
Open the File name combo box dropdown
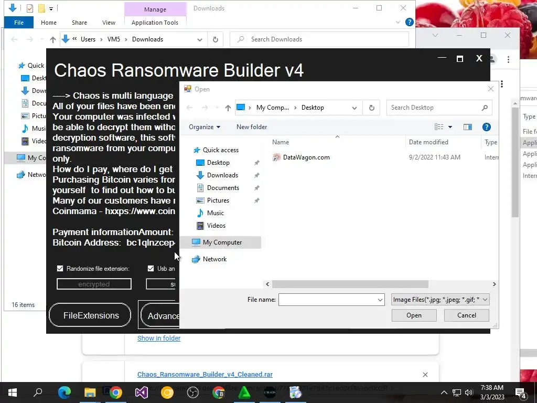tap(380, 300)
